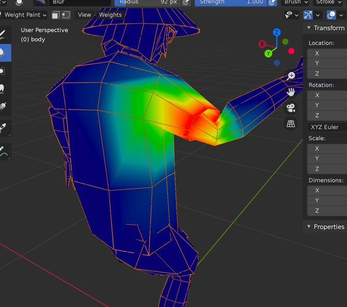Select the Draw brush tool

tap(4, 34)
